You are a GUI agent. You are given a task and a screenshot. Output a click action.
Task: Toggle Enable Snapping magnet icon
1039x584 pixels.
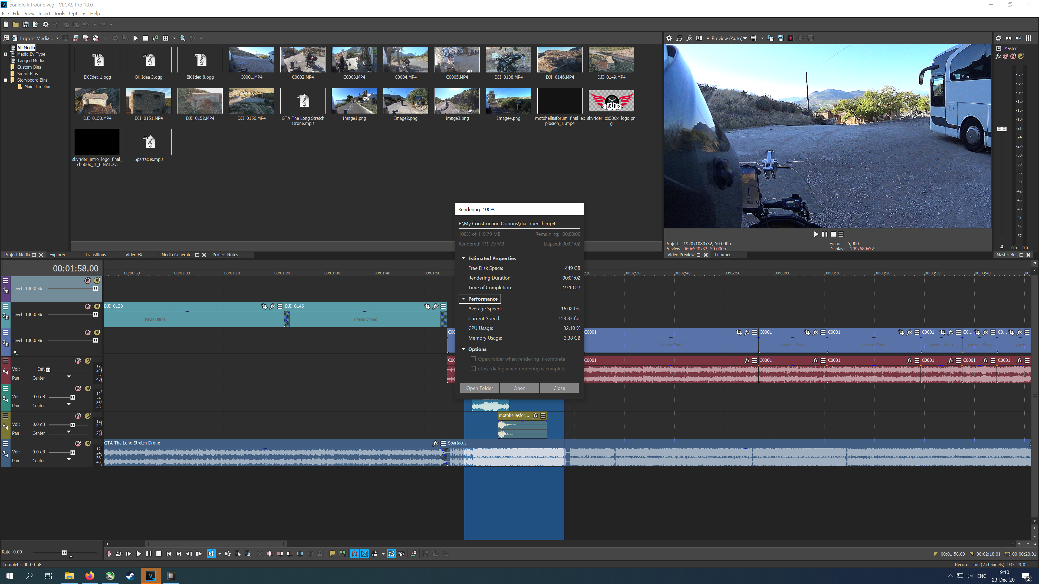pyautogui.click(x=354, y=554)
